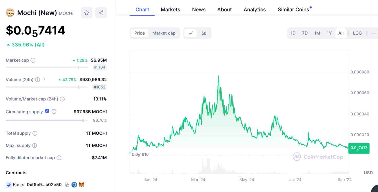Viewport: 378px width, 192px height.
Task: Click the Mochi coin logo
Action: click(10, 13)
